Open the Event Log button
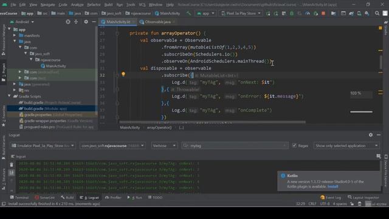Viewport: 389px width, 219px height. tap(331, 198)
